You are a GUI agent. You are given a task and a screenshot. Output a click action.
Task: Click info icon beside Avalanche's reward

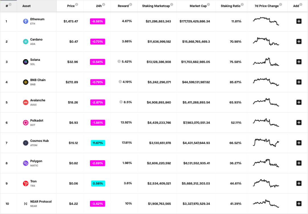(x=121, y=102)
